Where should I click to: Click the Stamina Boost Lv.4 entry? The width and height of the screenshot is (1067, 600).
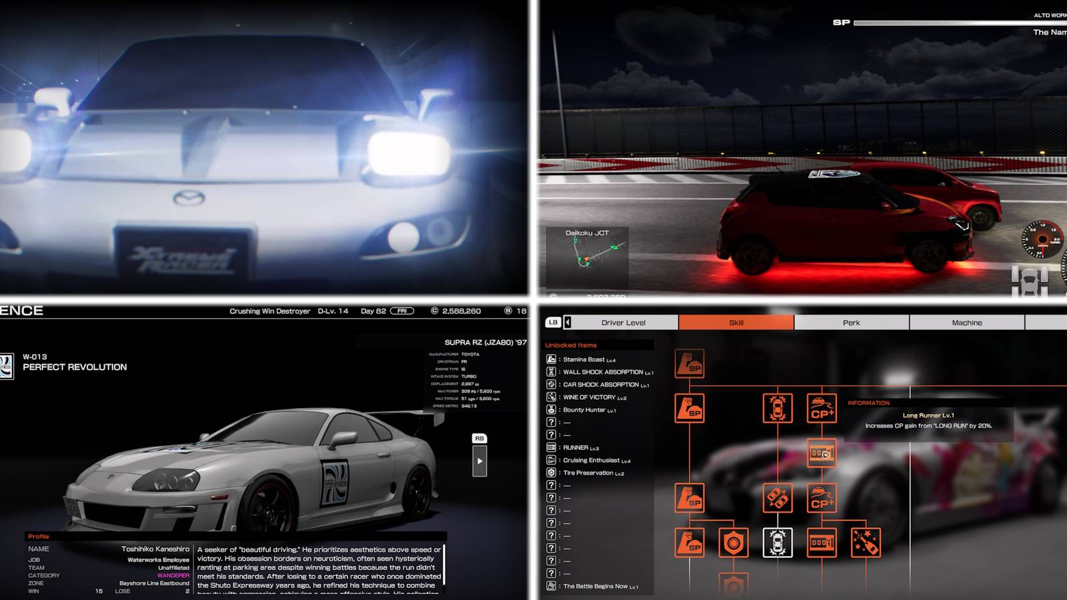(589, 359)
